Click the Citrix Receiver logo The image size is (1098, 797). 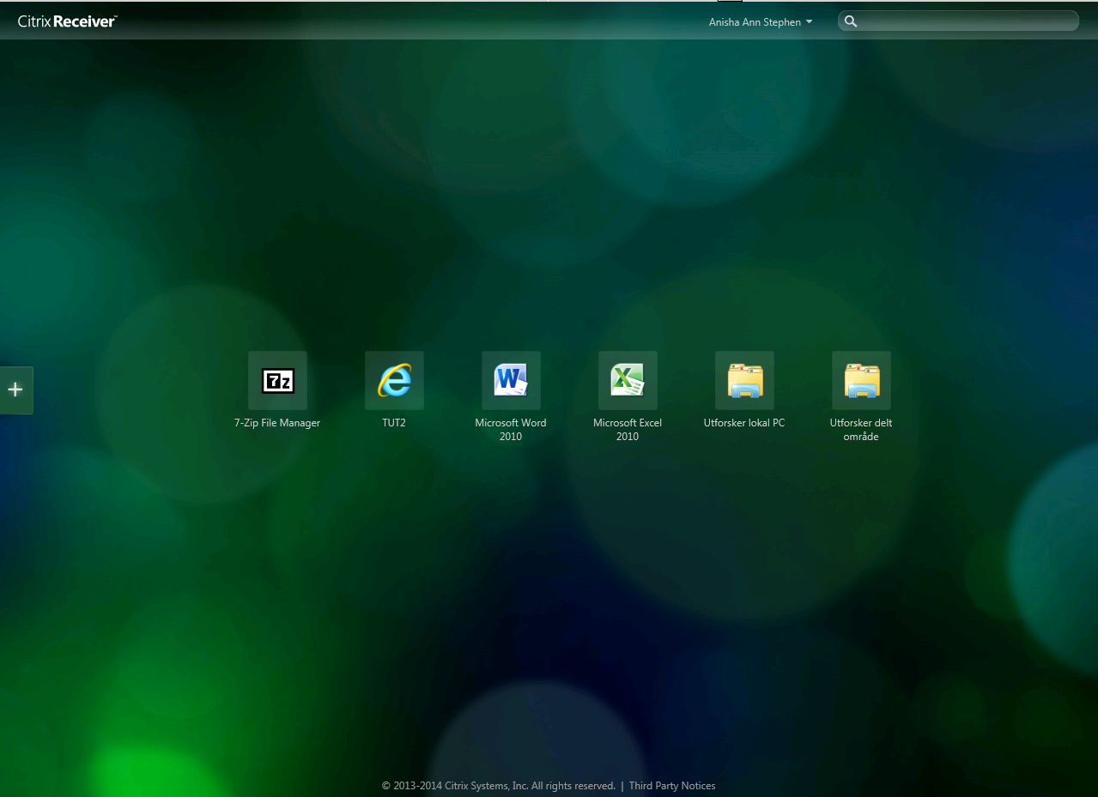67,21
